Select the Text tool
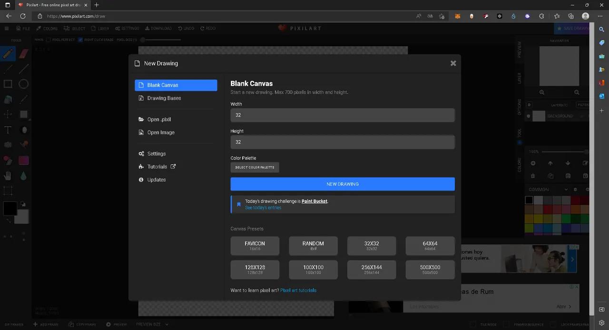Screen dimensions: 609x330 (8, 130)
